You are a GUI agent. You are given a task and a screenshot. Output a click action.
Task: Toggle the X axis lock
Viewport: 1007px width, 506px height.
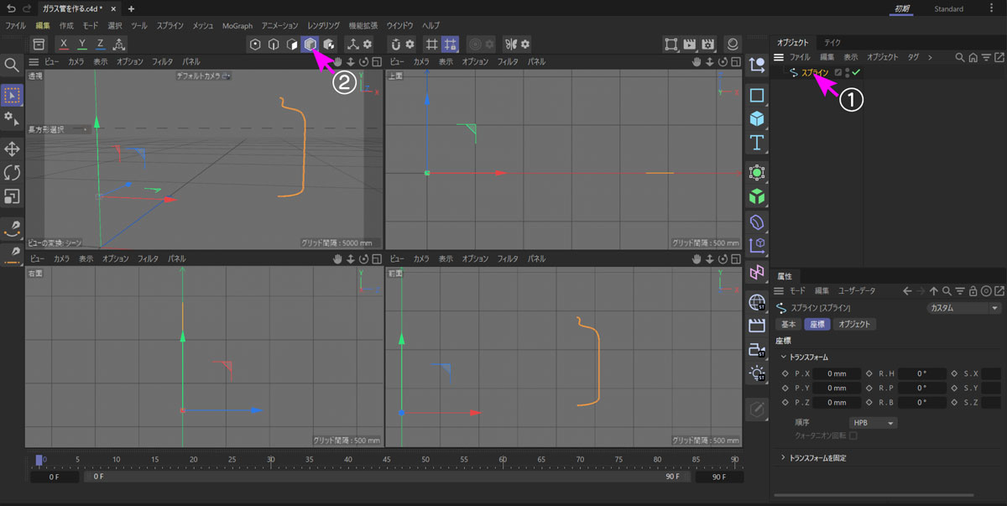tap(64, 44)
